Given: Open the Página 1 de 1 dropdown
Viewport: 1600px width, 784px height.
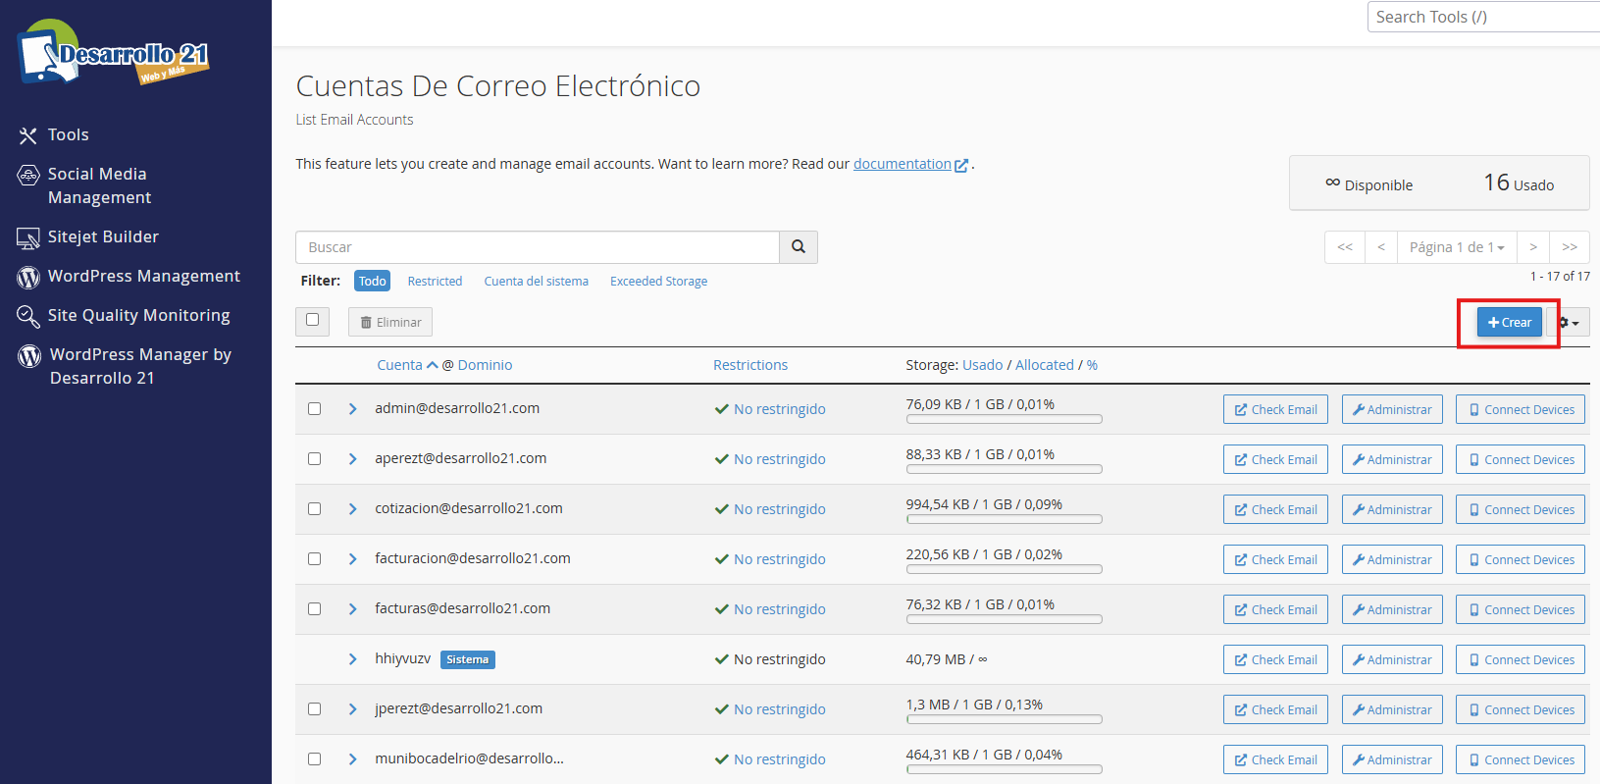Looking at the screenshot, I should [x=1456, y=247].
